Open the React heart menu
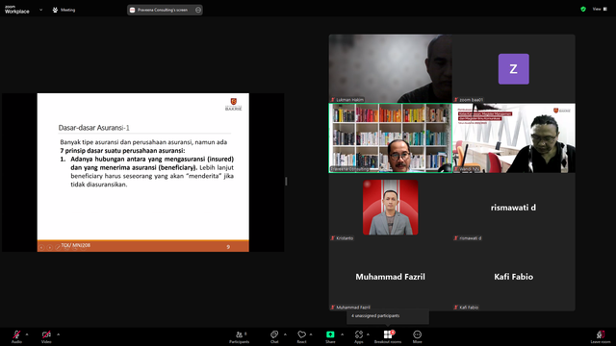Image resolution: width=616 pixels, height=346 pixels. tap(301, 336)
